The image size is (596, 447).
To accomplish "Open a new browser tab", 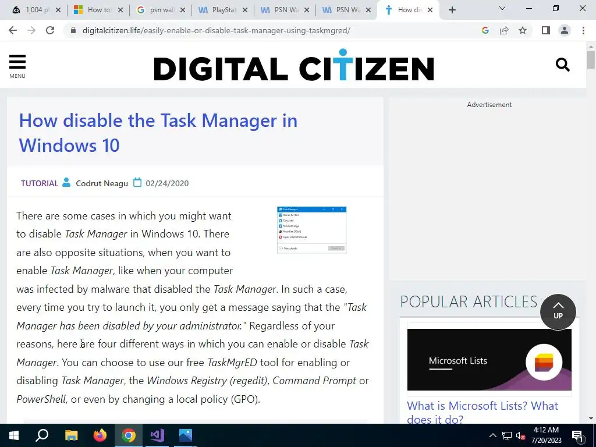I will tap(452, 10).
